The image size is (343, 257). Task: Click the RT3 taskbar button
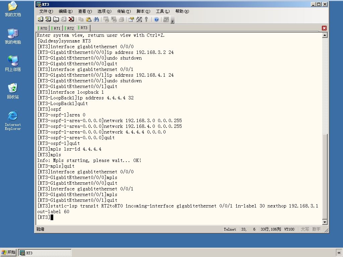click(x=45, y=253)
